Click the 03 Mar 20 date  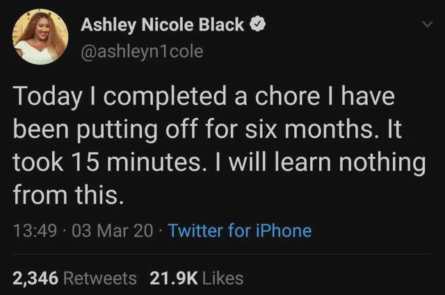click(113, 230)
